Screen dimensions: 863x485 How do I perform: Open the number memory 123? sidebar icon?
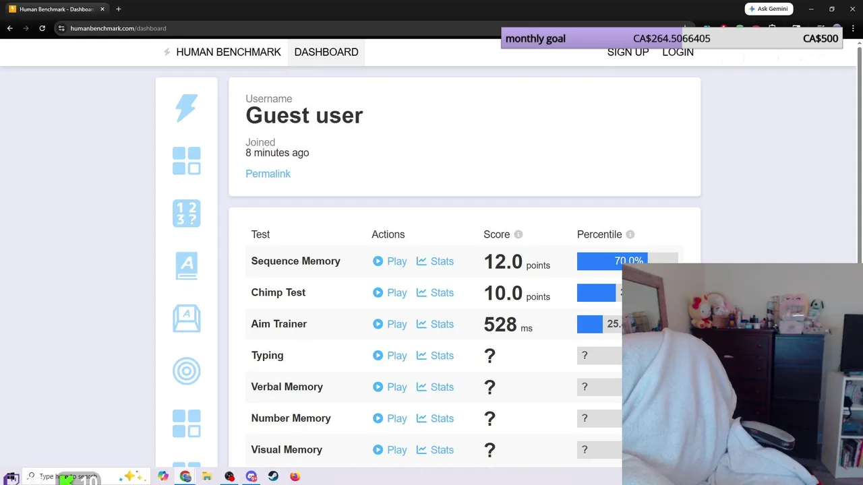pos(187,214)
